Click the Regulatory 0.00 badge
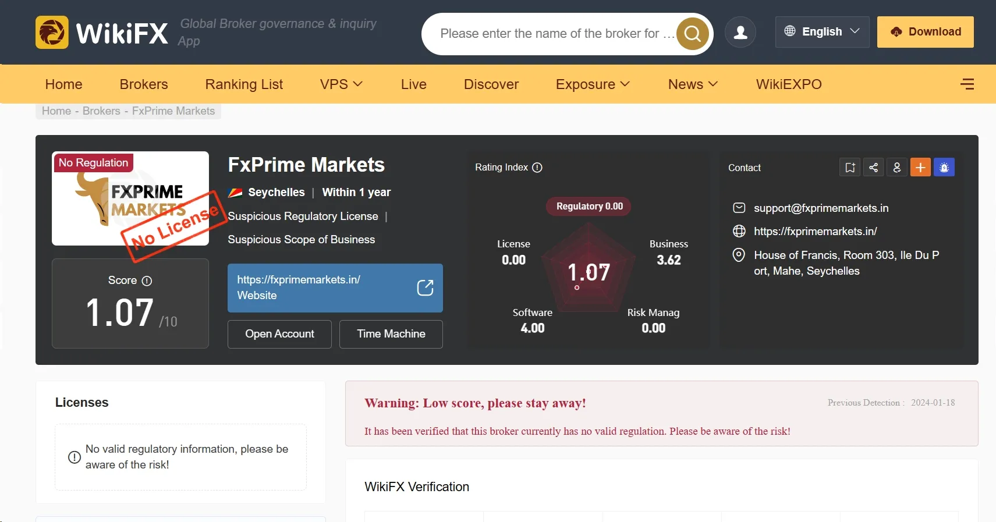Image resolution: width=996 pixels, height=522 pixels. point(589,207)
